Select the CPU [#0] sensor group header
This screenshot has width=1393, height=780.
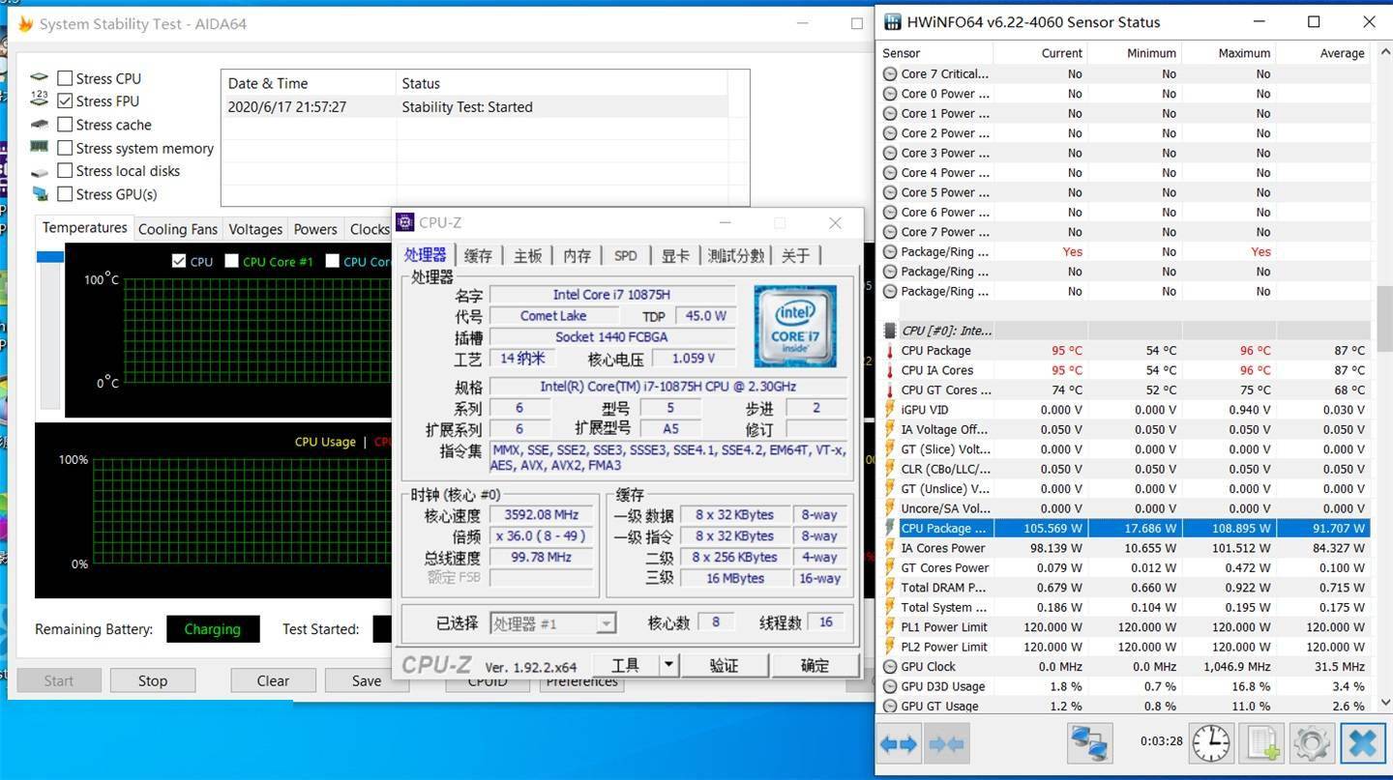[1124, 331]
